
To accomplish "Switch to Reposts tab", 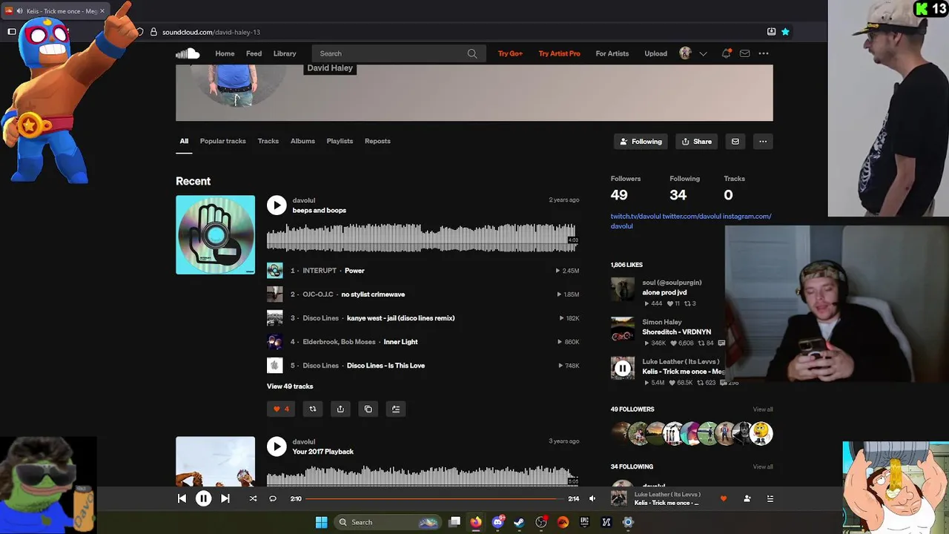I will click(x=377, y=141).
